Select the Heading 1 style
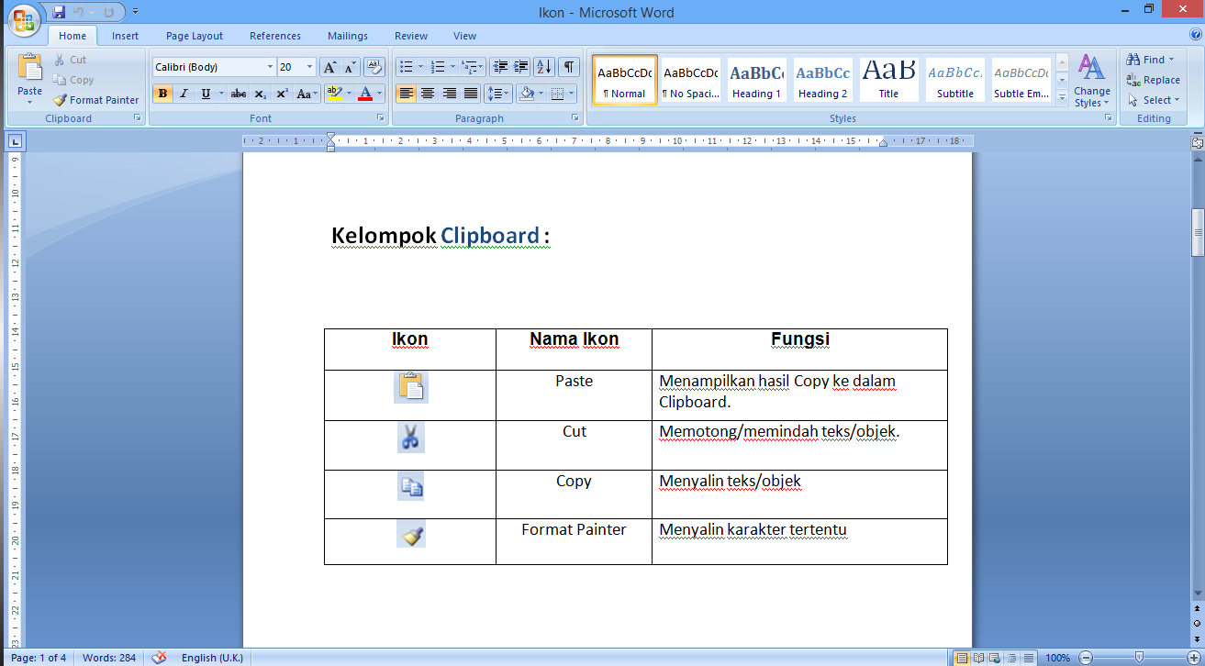 [x=756, y=80]
